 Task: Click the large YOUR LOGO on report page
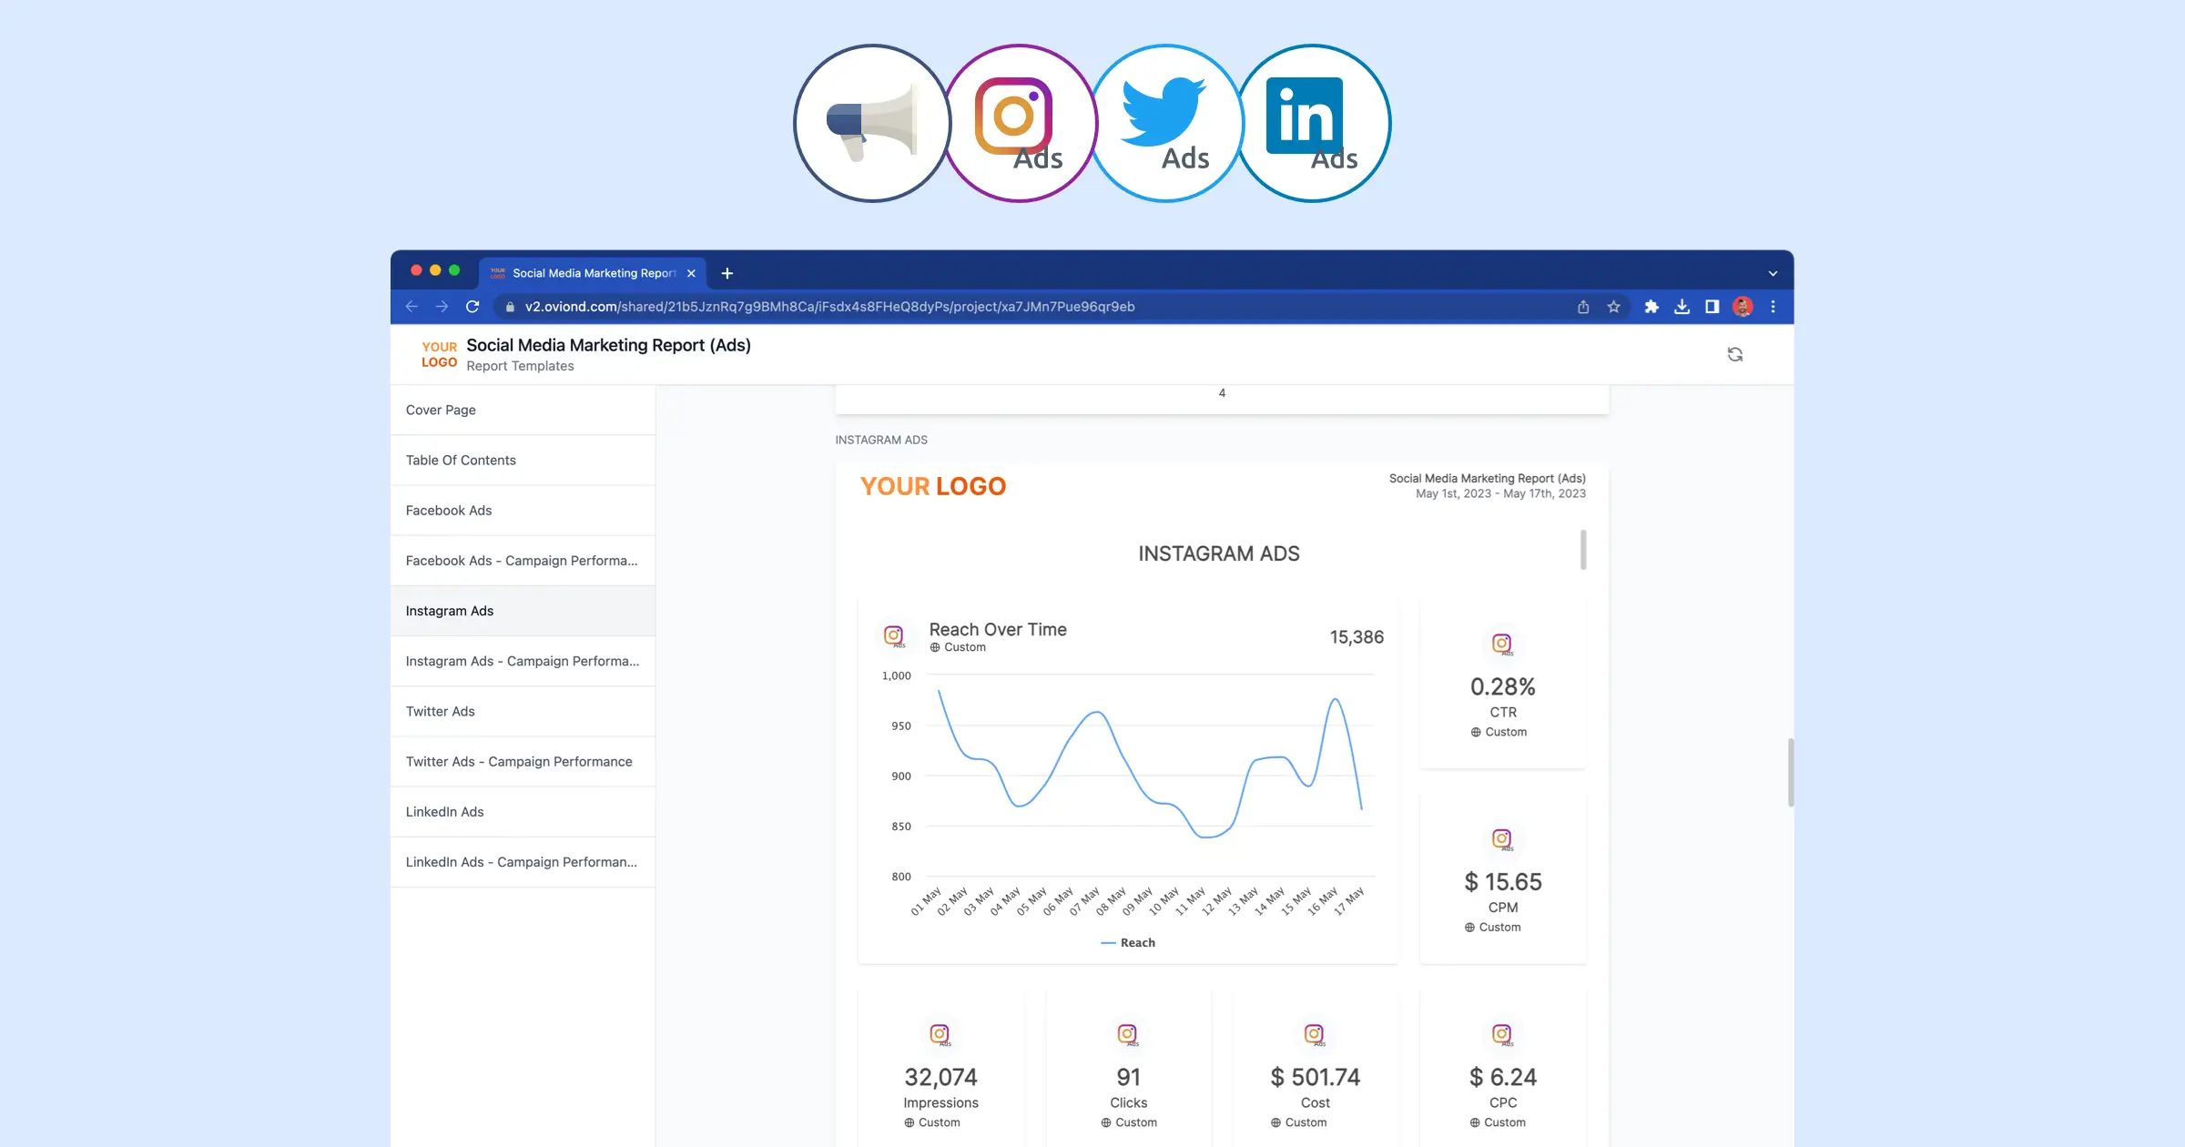(933, 486)
